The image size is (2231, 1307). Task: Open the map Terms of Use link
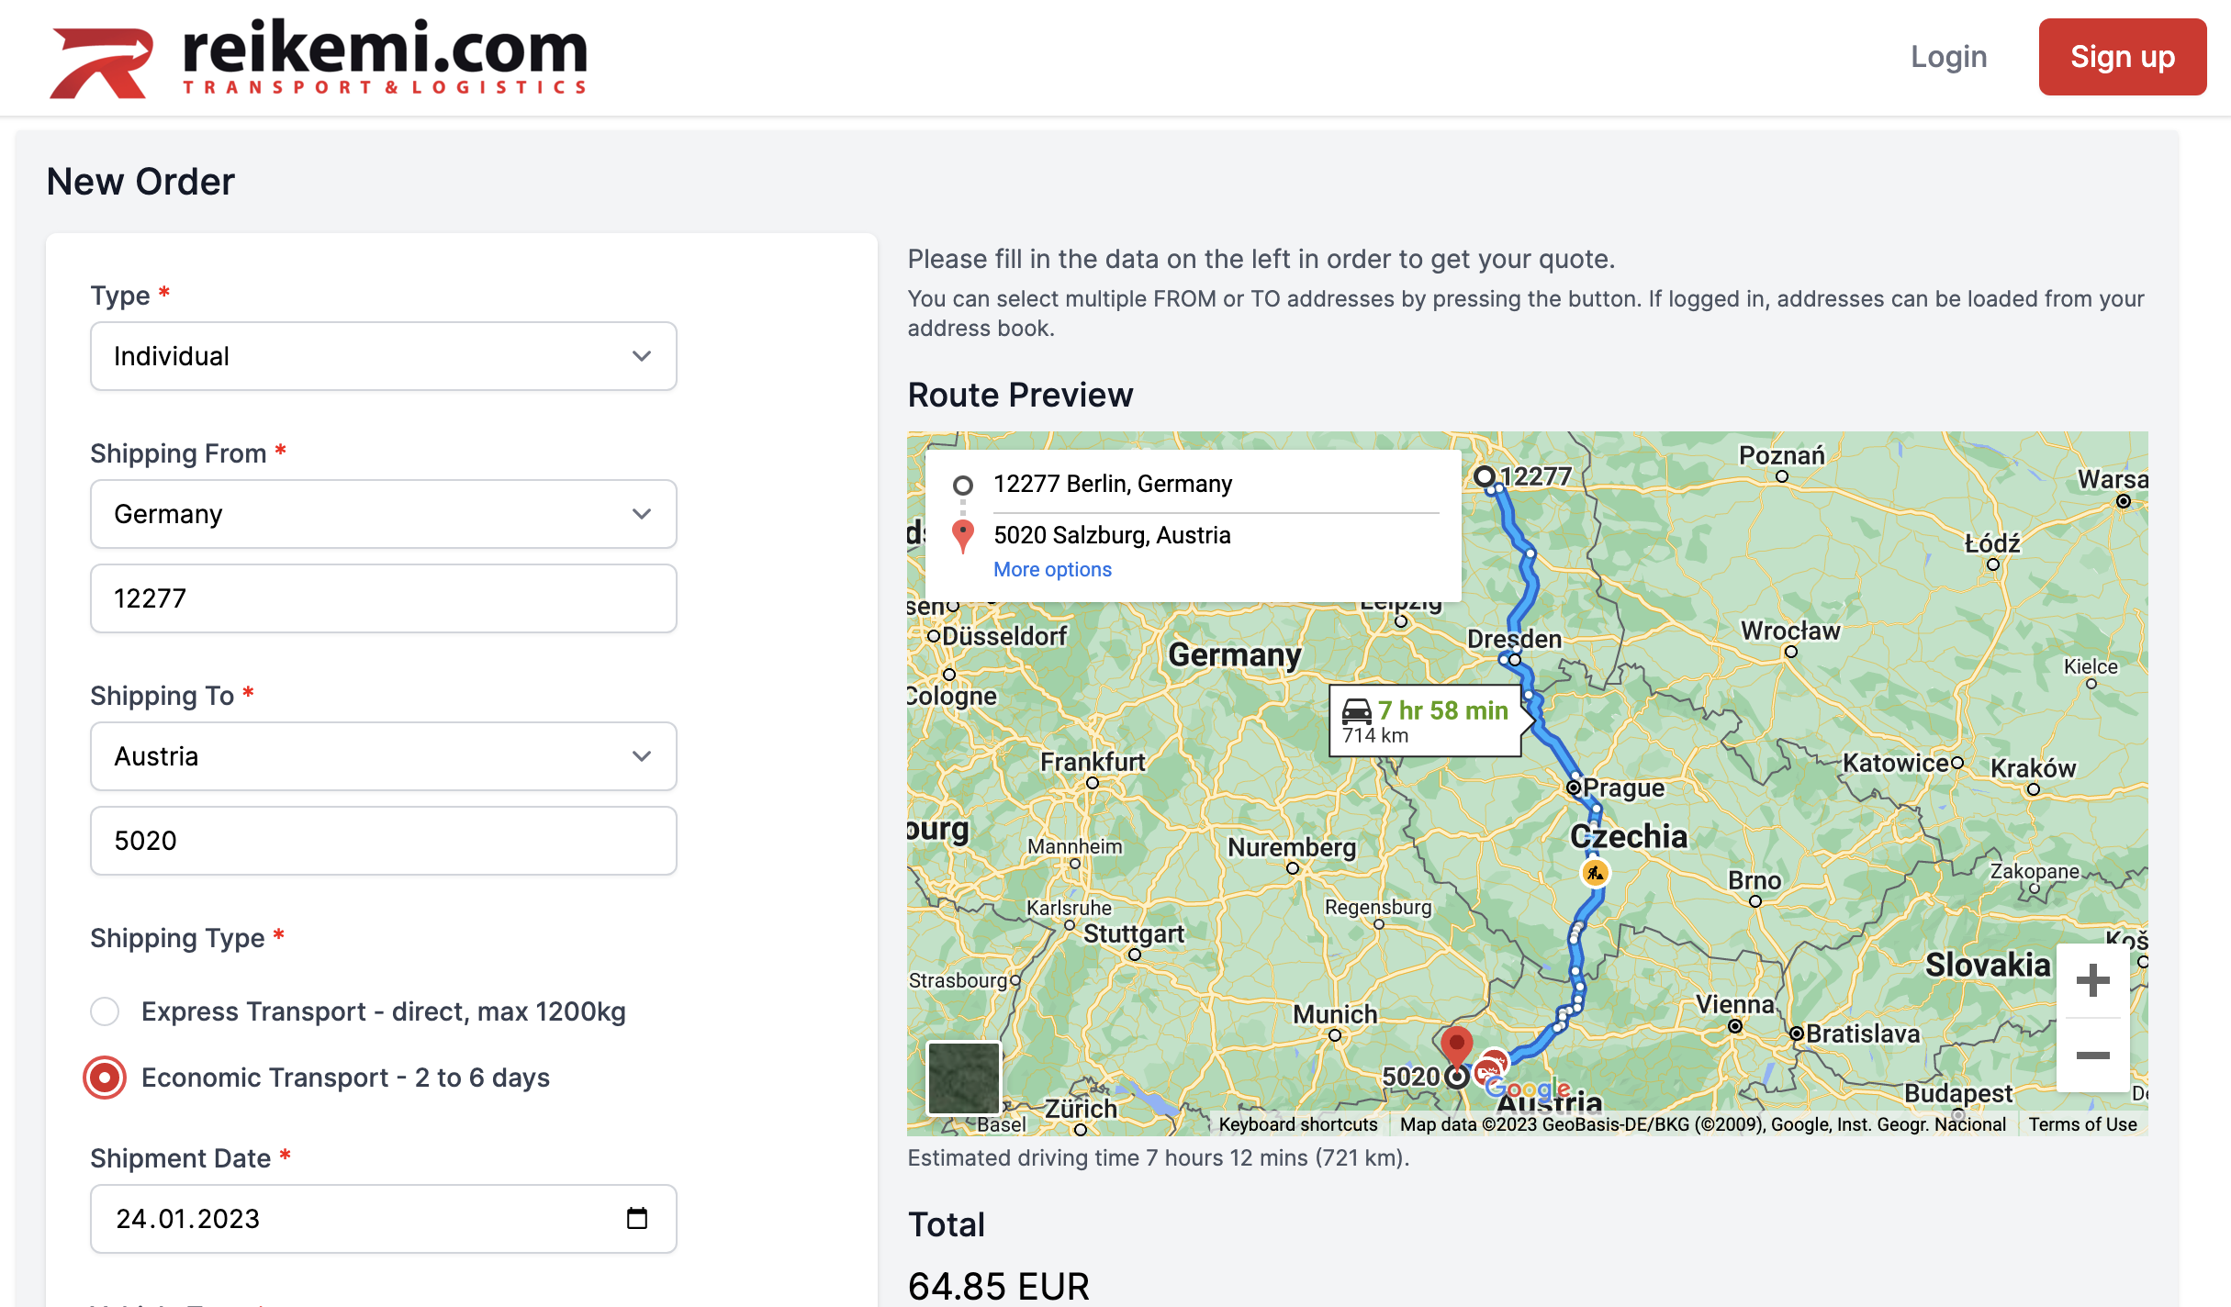coord(2082,1124)
